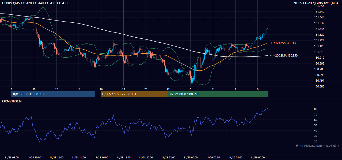342x160 pixels.
Task: Click RSI scale value 20
Action: [316, 141]
